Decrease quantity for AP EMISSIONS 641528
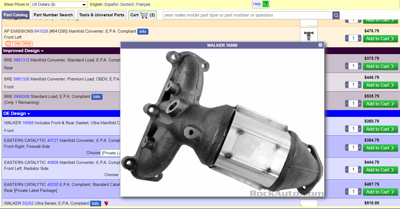 point(347,39)
